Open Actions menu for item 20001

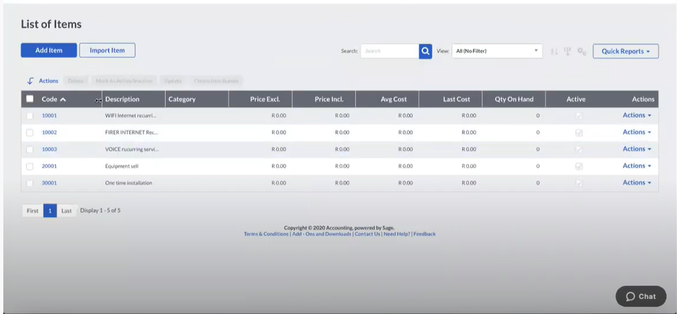click(636, 166)
